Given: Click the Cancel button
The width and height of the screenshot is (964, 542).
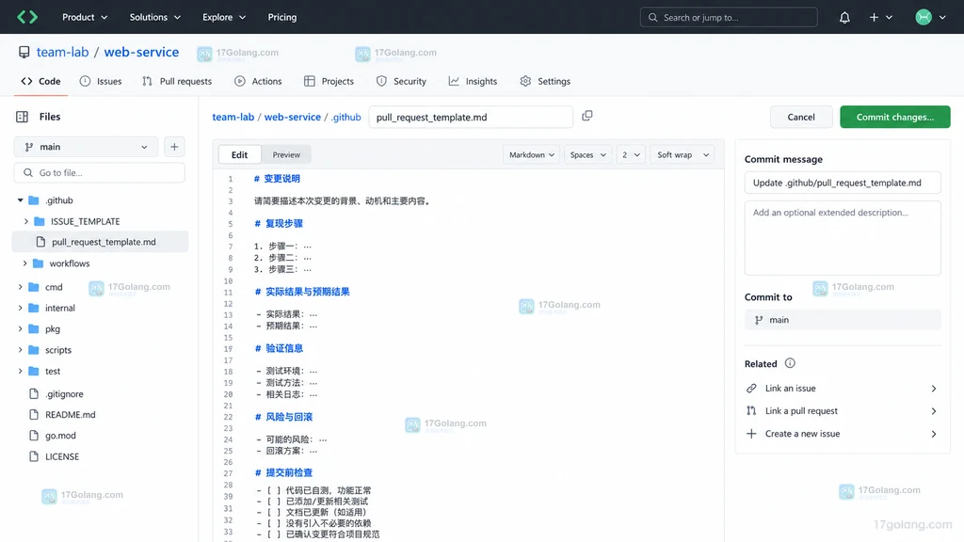Looking at the screenshot, I should point(801,117).
